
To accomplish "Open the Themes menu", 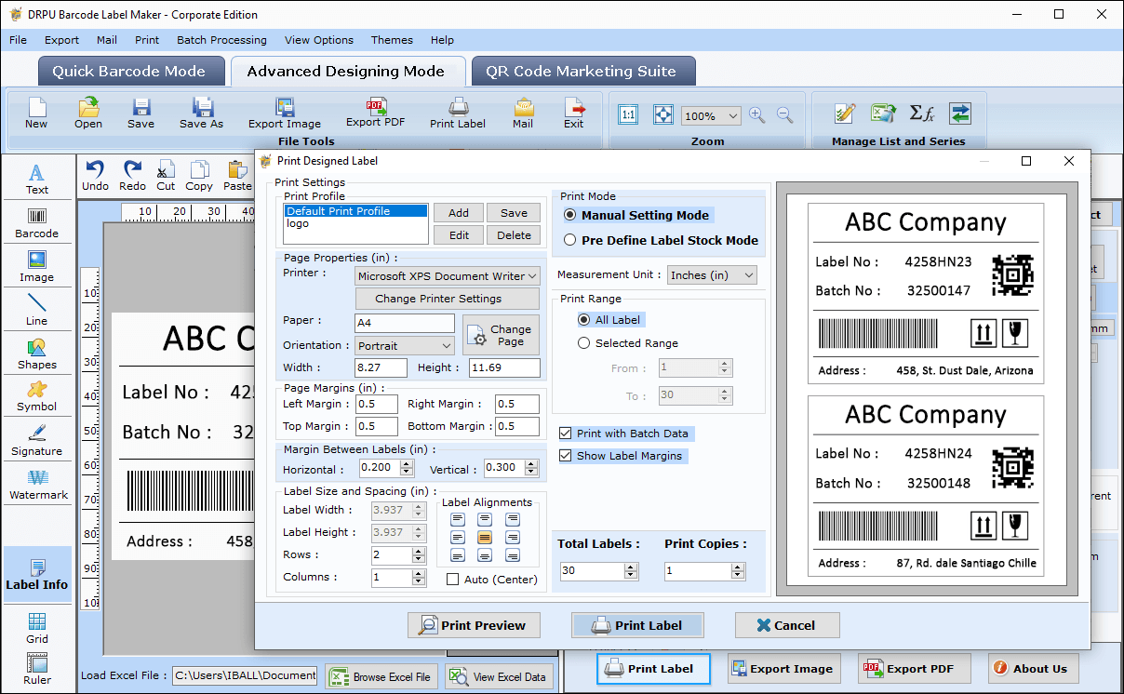I will (392, 40).
